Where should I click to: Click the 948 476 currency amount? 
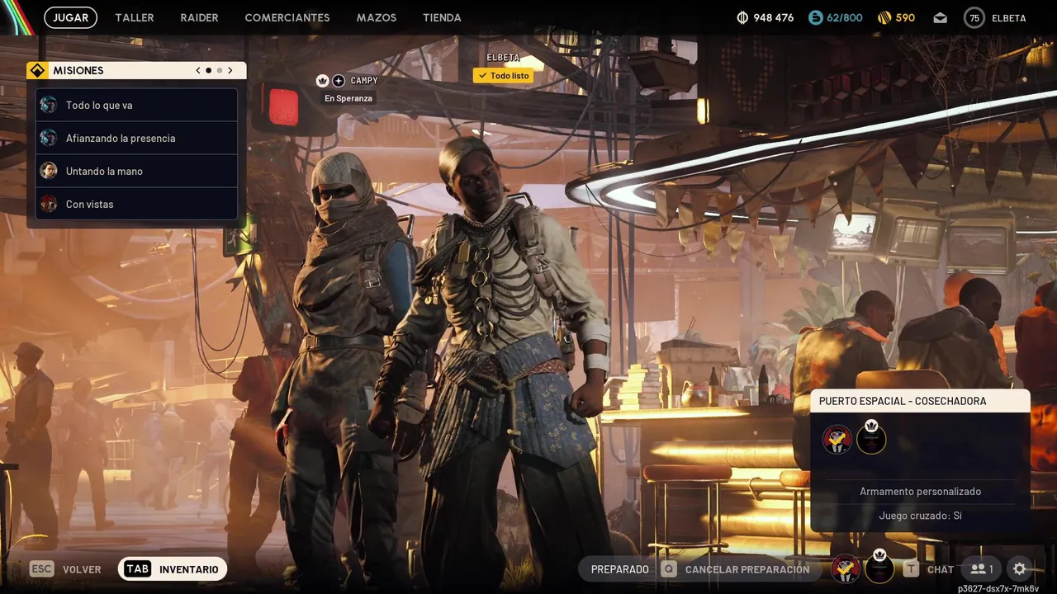point(773,17)
